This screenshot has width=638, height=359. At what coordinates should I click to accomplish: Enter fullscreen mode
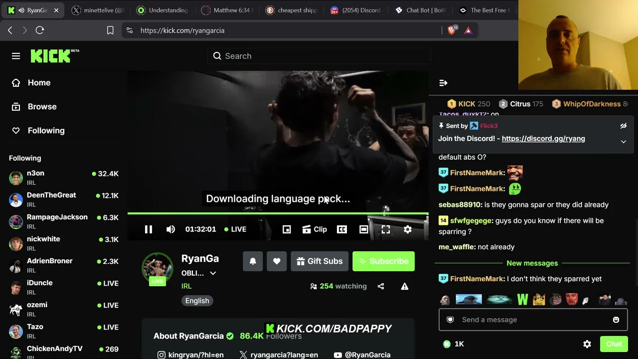(386, 229)
